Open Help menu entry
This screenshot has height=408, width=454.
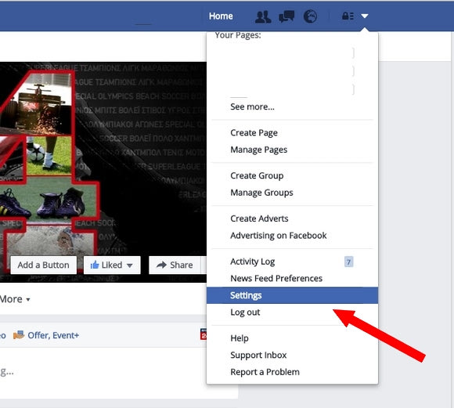pyautogui.click(x=240, y=338)
